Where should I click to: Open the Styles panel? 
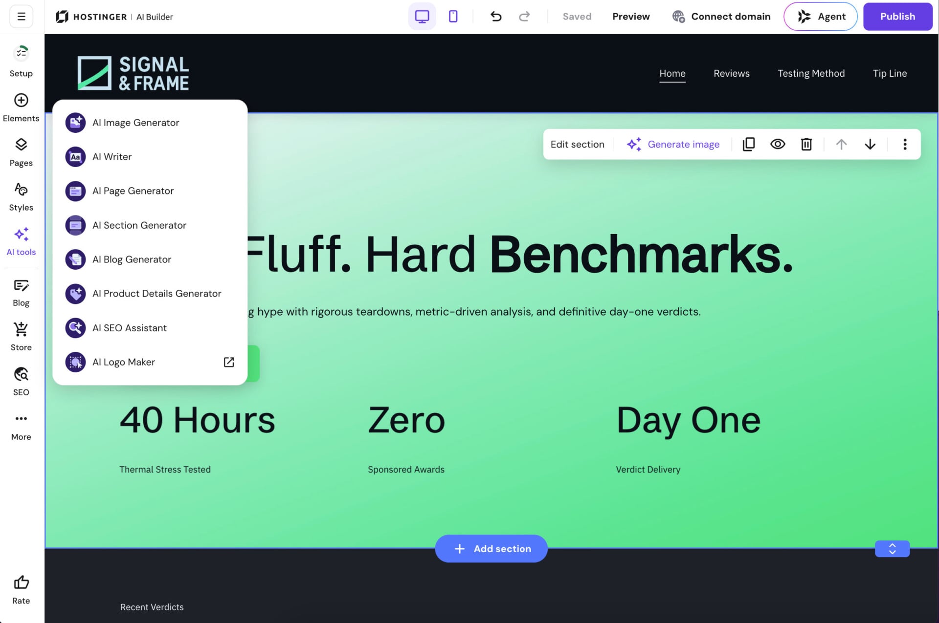21,196
